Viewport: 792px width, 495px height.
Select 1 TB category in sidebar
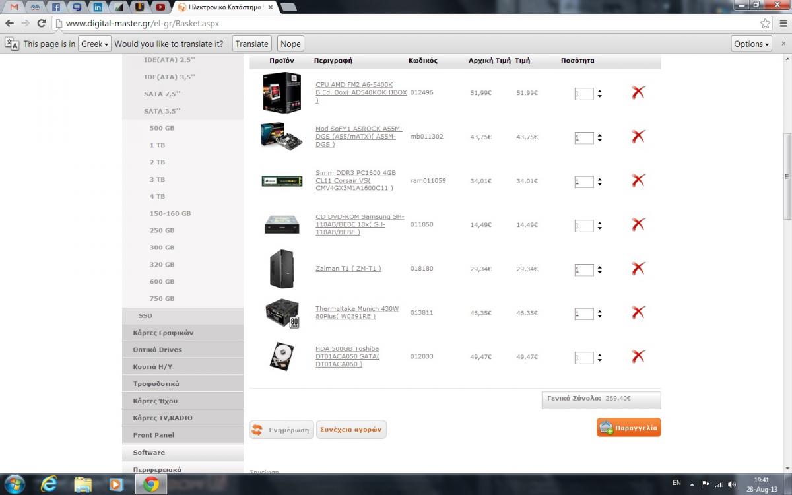click(x=157, y=145)
